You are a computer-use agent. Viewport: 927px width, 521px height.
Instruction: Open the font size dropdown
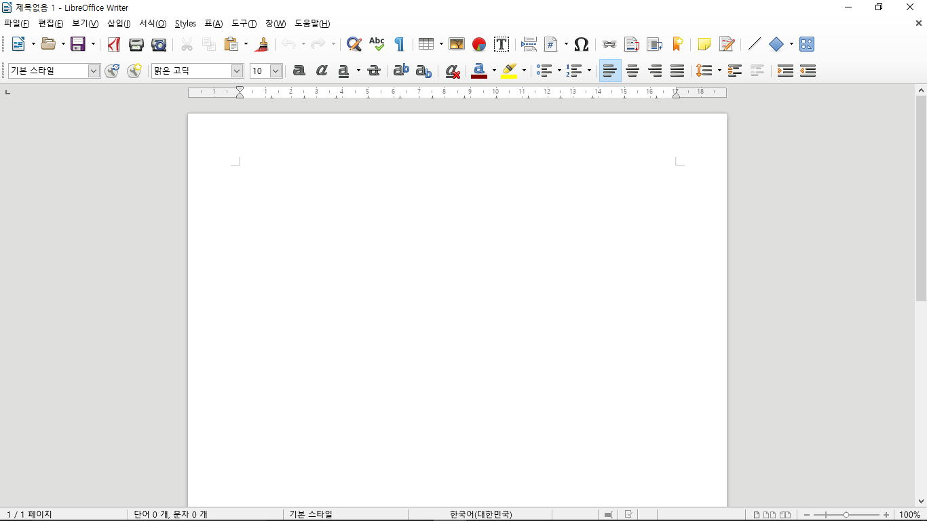click(276, 71)
